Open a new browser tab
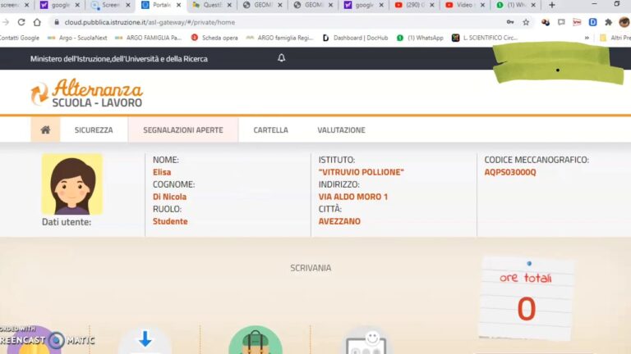 (x=552, y=5)
